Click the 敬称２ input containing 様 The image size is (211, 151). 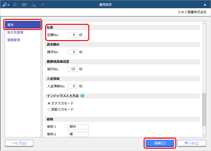point(78,134)
